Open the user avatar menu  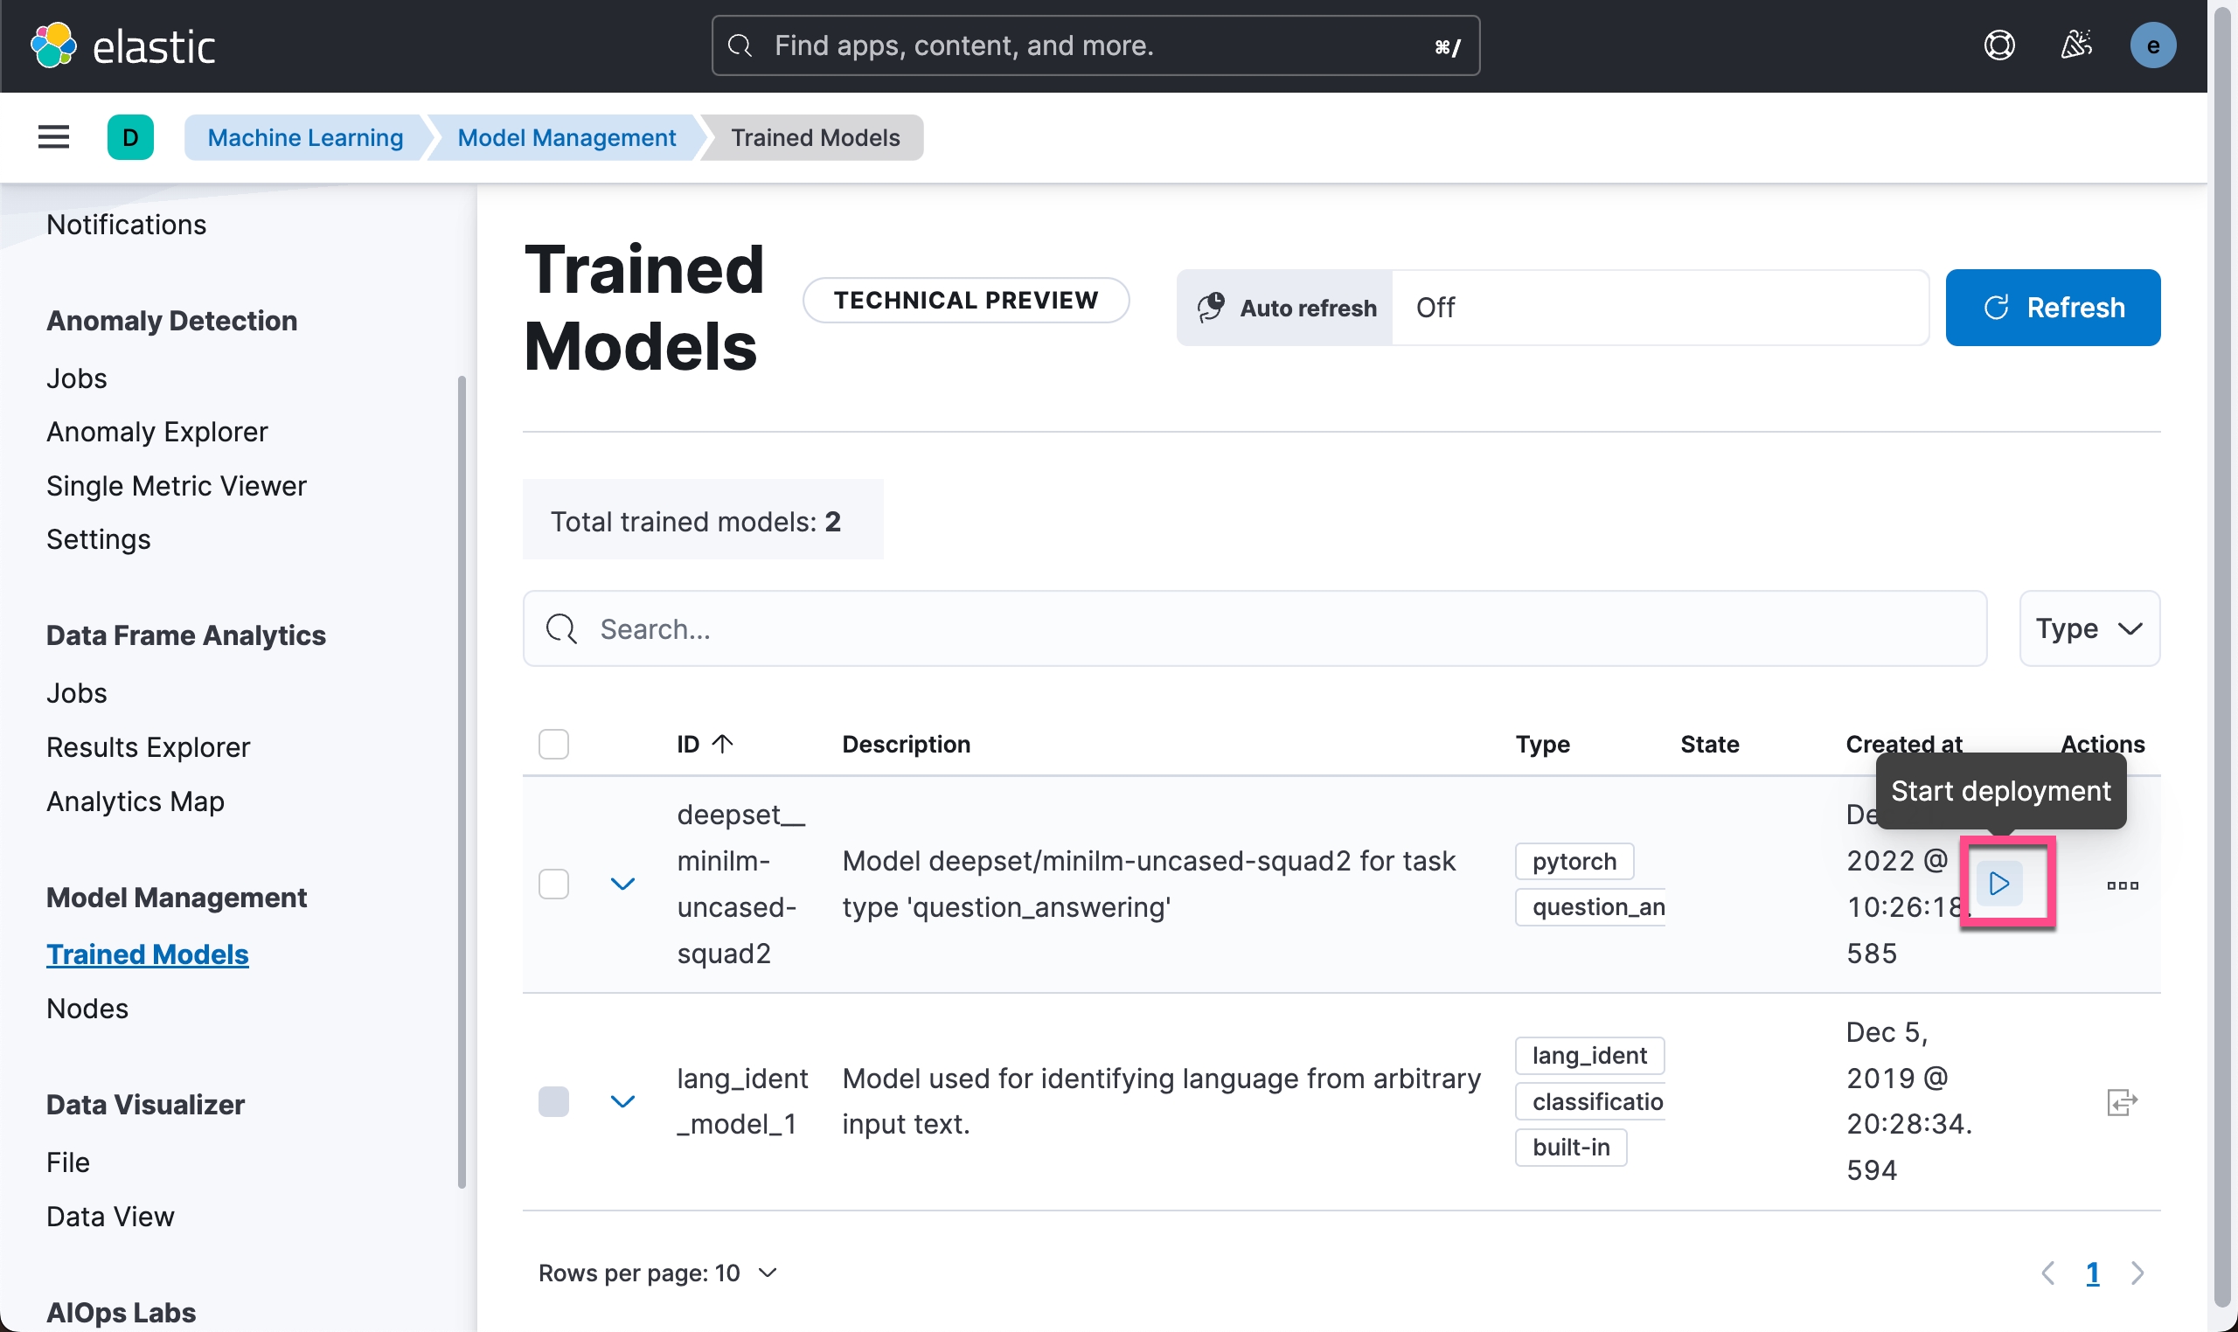point(2151,45)
